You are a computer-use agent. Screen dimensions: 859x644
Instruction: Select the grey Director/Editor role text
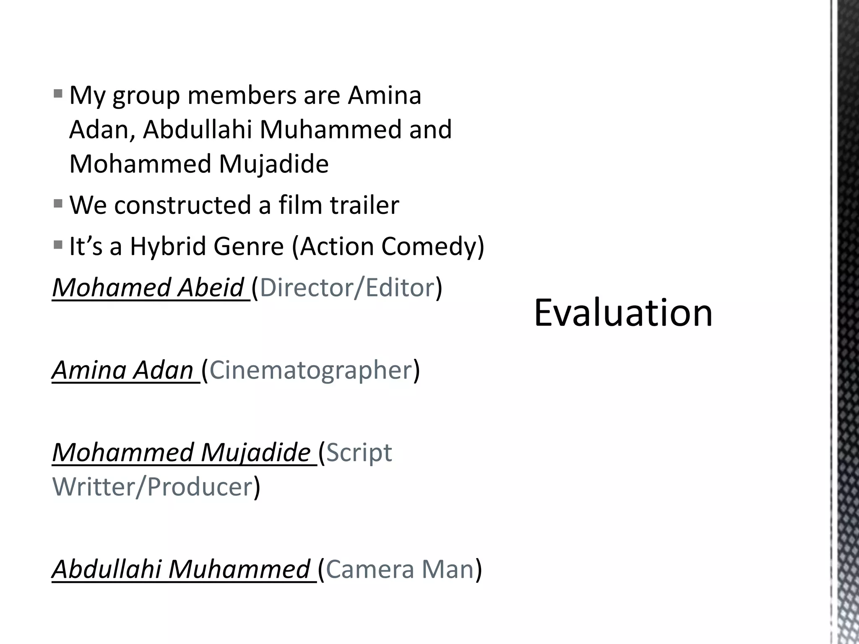(347, 288)
